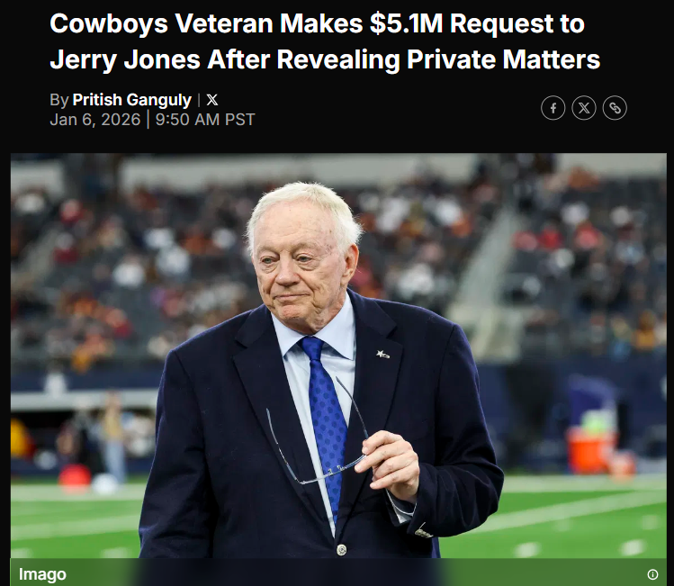Click 'Private Matters' words in headline
674x586 pixels.
[x=503, y=59]
